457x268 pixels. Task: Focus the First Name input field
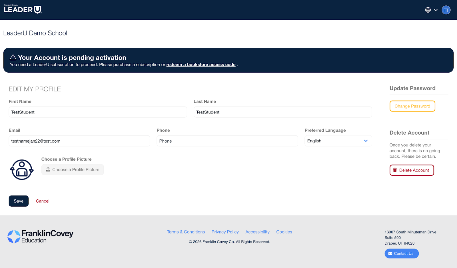pos(98,112)
